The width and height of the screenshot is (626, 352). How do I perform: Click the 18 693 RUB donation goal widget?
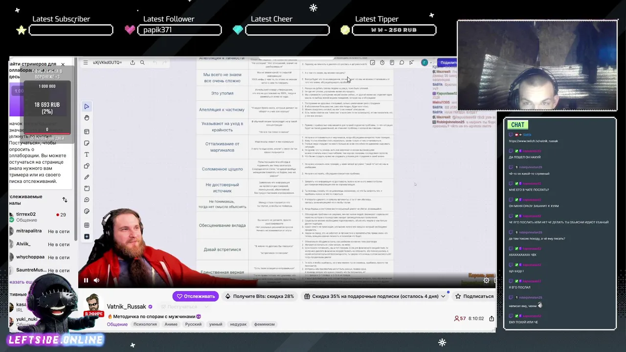[x=47, y=108]
